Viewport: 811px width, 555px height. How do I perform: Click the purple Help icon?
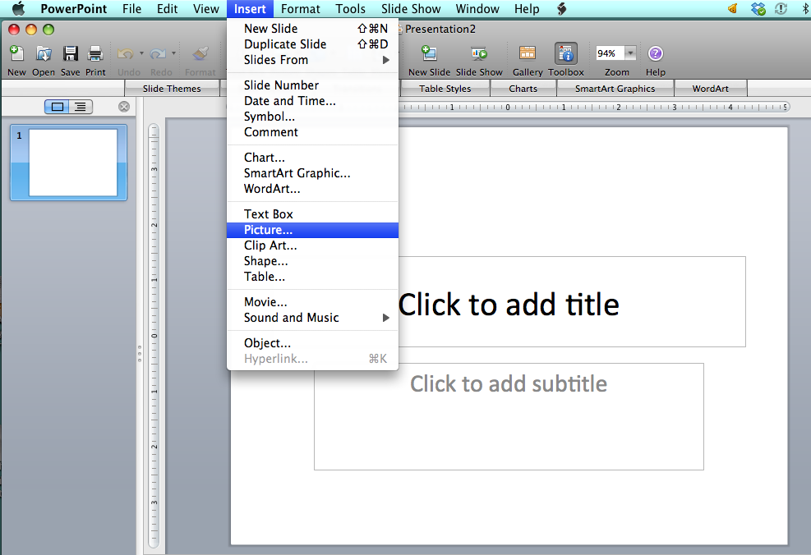coord(655,54)
